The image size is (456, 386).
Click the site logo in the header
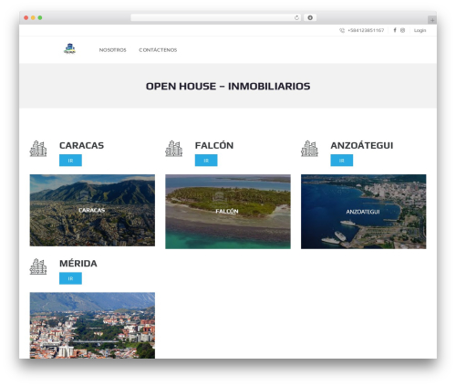69,48
